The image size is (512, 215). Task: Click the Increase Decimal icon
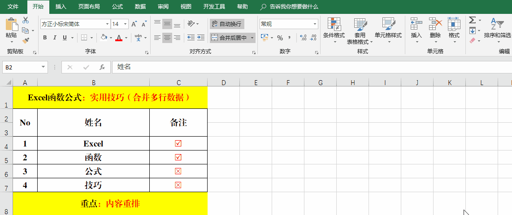click(303, 38)
